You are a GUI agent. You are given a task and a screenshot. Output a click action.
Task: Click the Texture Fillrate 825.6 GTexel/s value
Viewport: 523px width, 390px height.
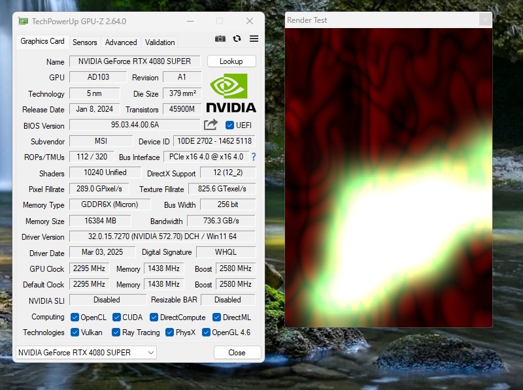222,189
